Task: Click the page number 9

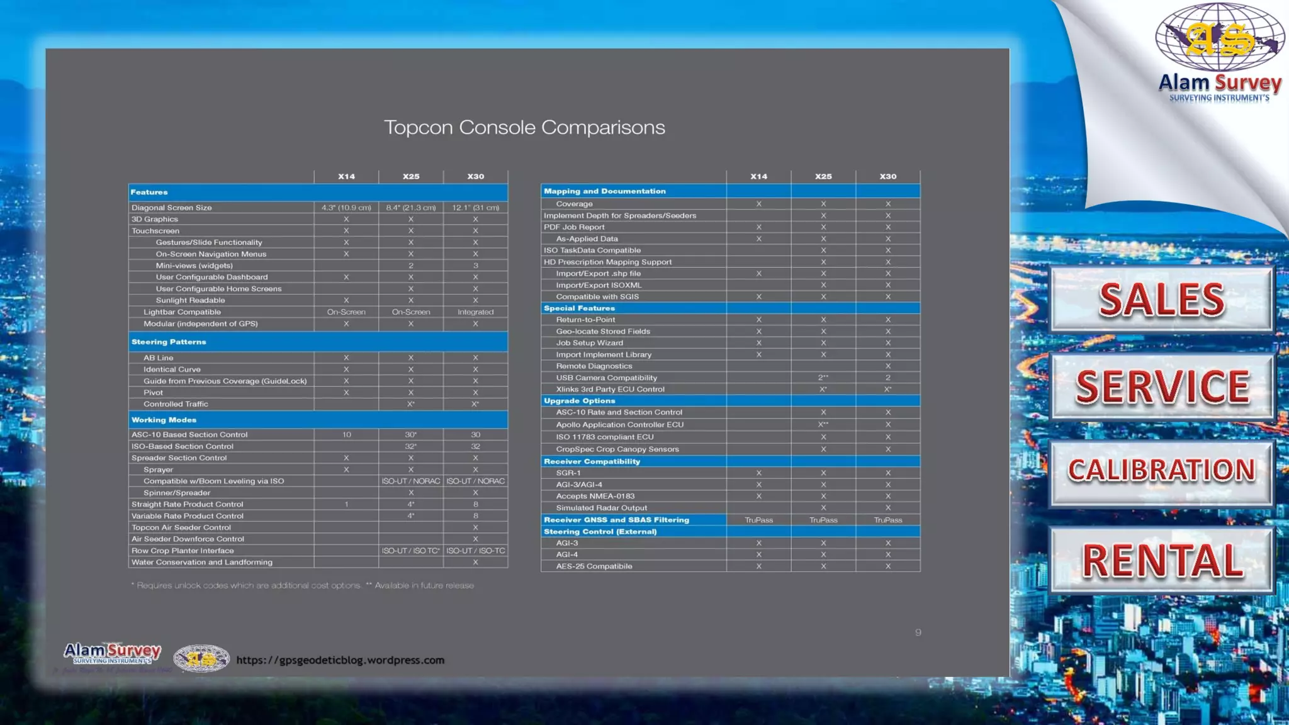Action: 918,632
